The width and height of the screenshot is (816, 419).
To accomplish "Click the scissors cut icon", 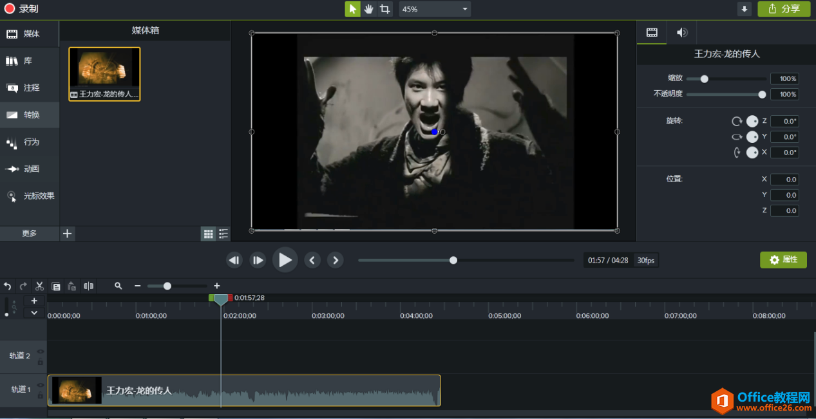I will click(39, 286).
